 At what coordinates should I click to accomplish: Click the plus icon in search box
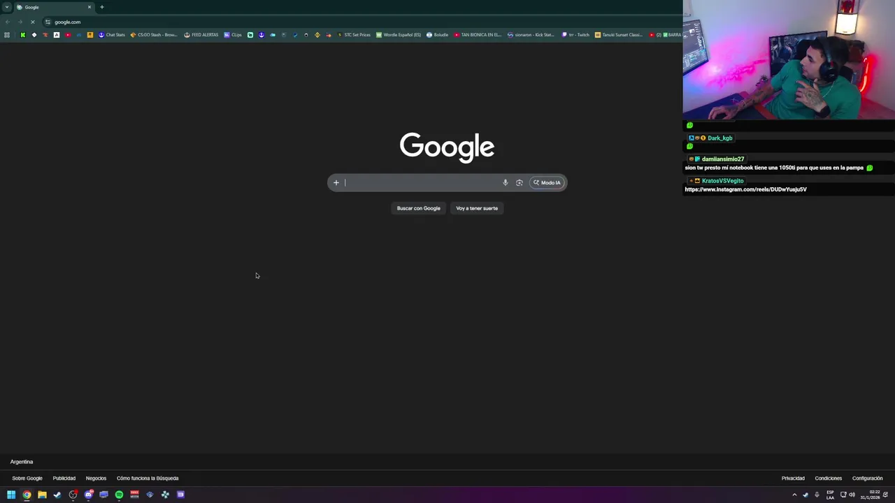pos(336,183)
